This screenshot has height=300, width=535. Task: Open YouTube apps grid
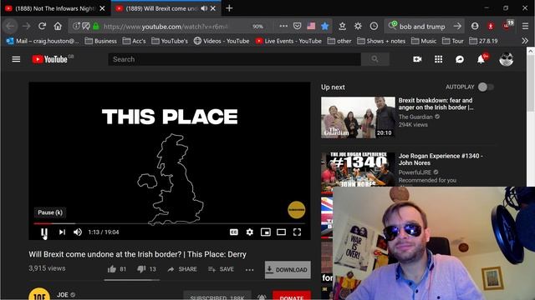[438, 59]
